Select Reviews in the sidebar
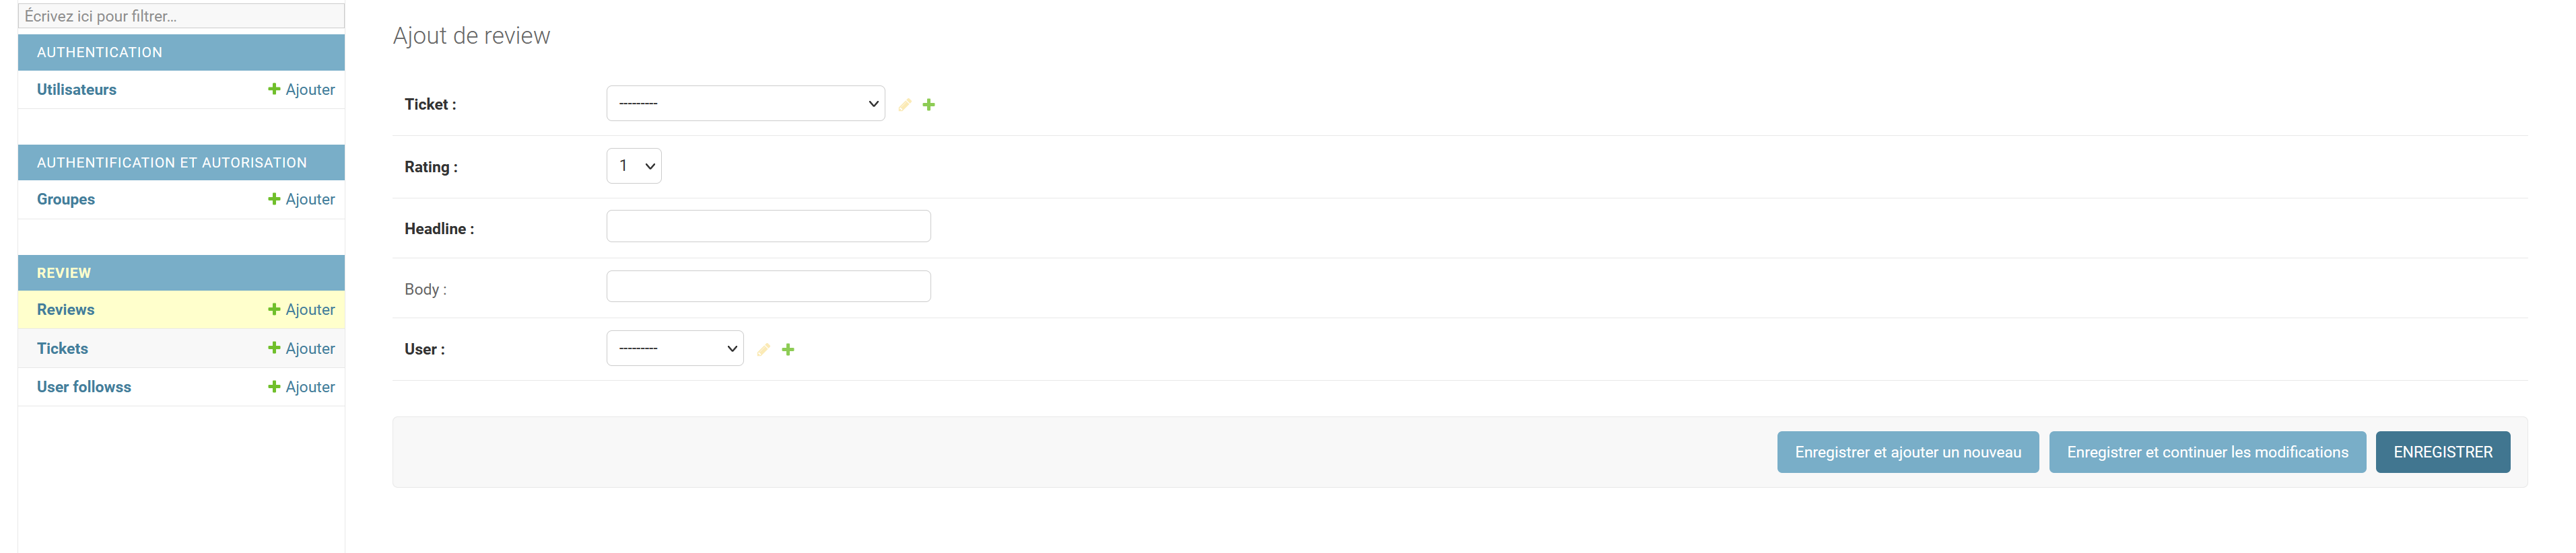Image resolution: width=2576 pixels, height=553 pixels. (x=65, y=309)
